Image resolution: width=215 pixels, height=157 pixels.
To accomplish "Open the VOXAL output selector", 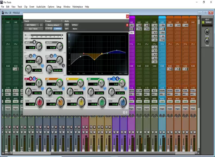I will [x=185, y=91].
